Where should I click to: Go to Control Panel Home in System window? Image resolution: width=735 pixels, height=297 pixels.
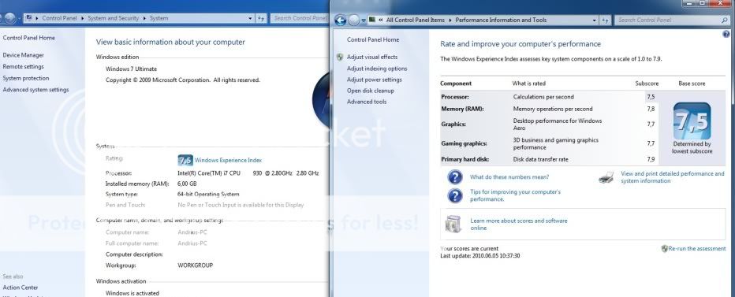click(x=28, y=38)
